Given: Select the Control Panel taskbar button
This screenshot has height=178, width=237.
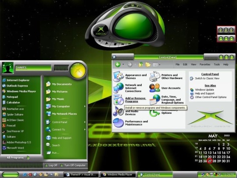Looking at the screenshot, I should tap(155, 174).
